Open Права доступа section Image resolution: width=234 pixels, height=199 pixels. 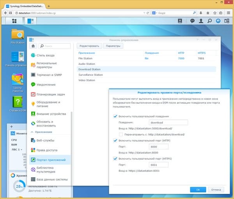tap(50, 150)
